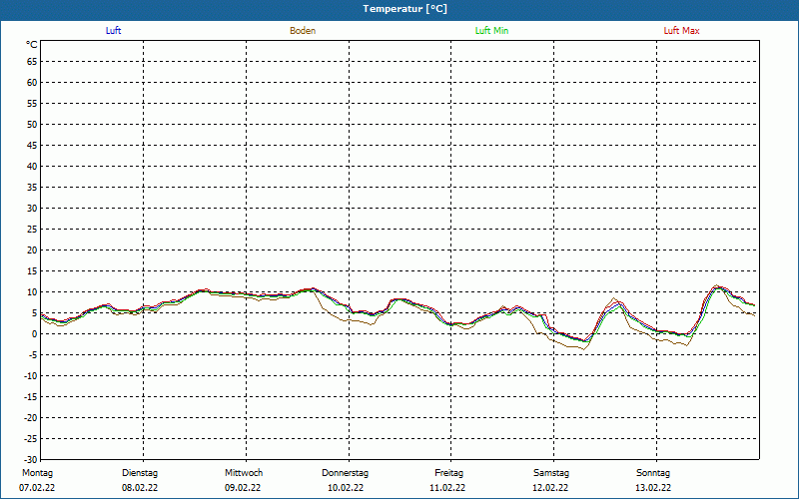The image size is (799, 499).
Task: Click the 'Donnerstag' day label
Action: tap(345, 473)
